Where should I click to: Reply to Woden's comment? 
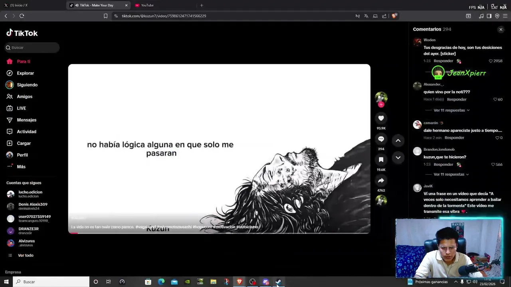tap(443, 61)
